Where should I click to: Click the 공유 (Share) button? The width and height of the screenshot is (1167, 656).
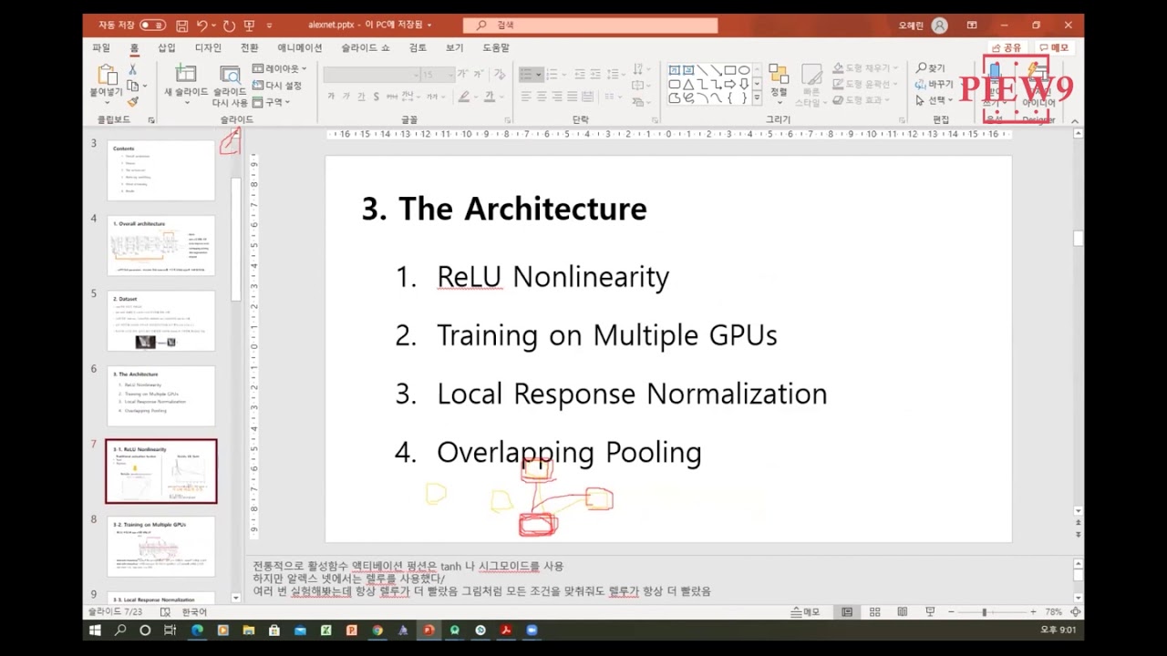[1007, 48]
